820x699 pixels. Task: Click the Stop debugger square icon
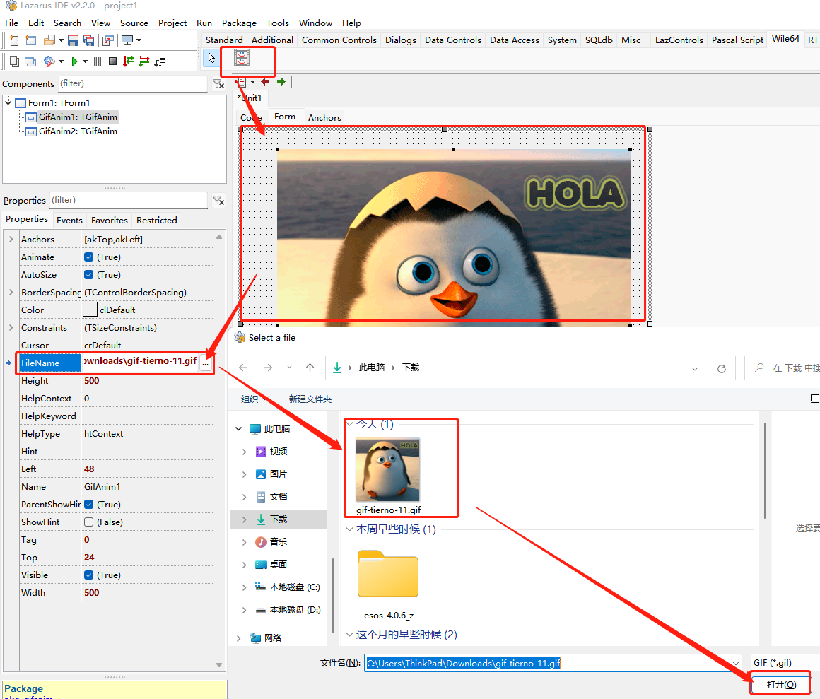(x=112, y=61)
